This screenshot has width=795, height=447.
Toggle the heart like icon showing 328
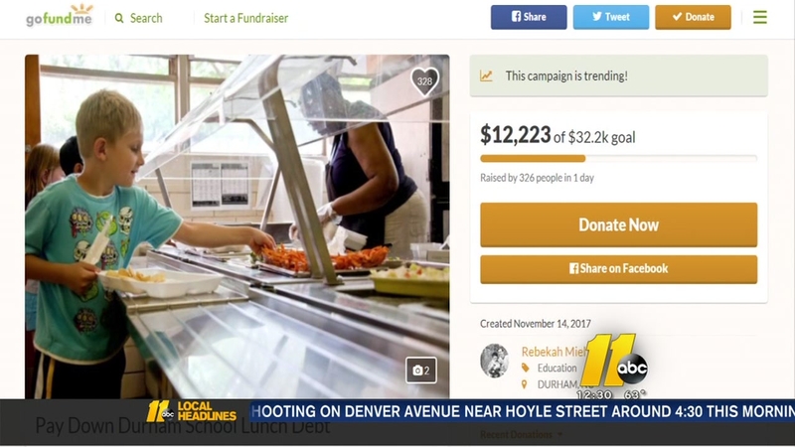[x=424, y=81]
